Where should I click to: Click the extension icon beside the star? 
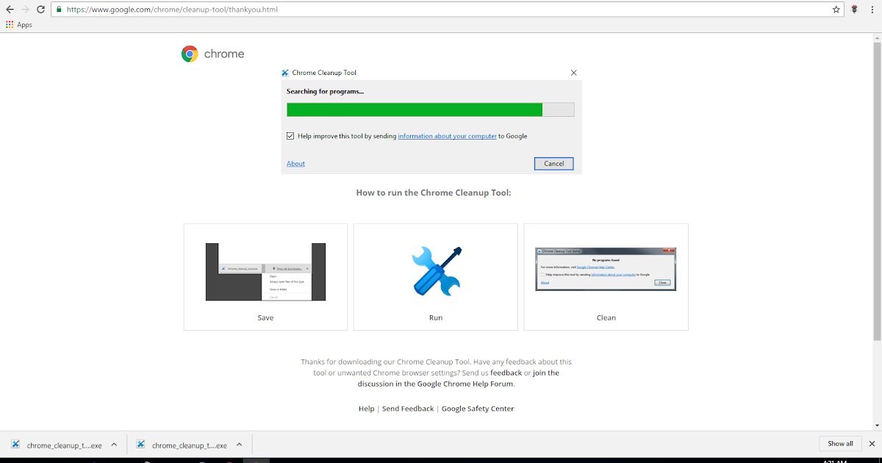tap(853, 10)
